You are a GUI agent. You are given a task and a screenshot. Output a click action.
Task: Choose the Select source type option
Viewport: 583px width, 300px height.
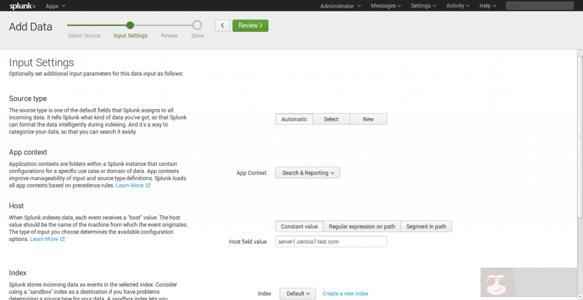coord(331,119)
